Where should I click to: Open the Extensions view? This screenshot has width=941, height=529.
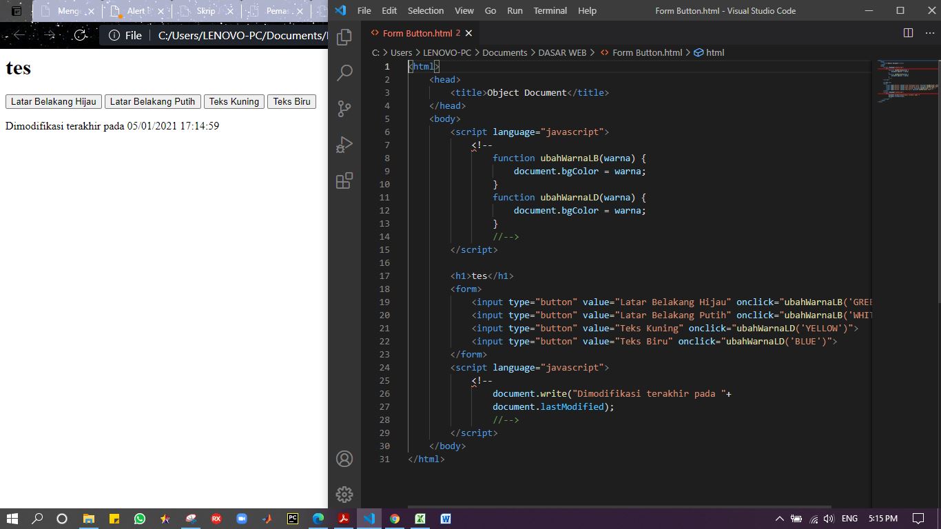pyautogui.click(x=344, y=180)
